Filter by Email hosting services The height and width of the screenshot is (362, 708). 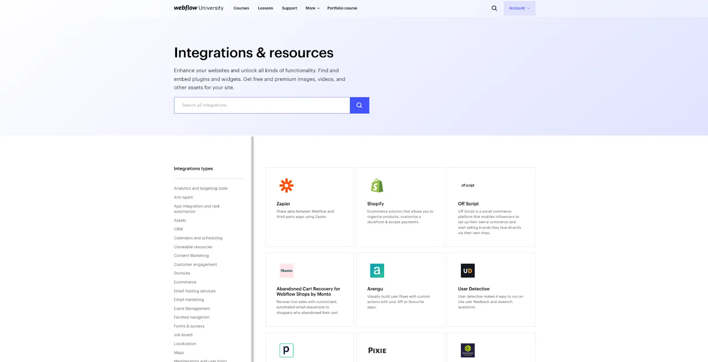click(195, 291)
